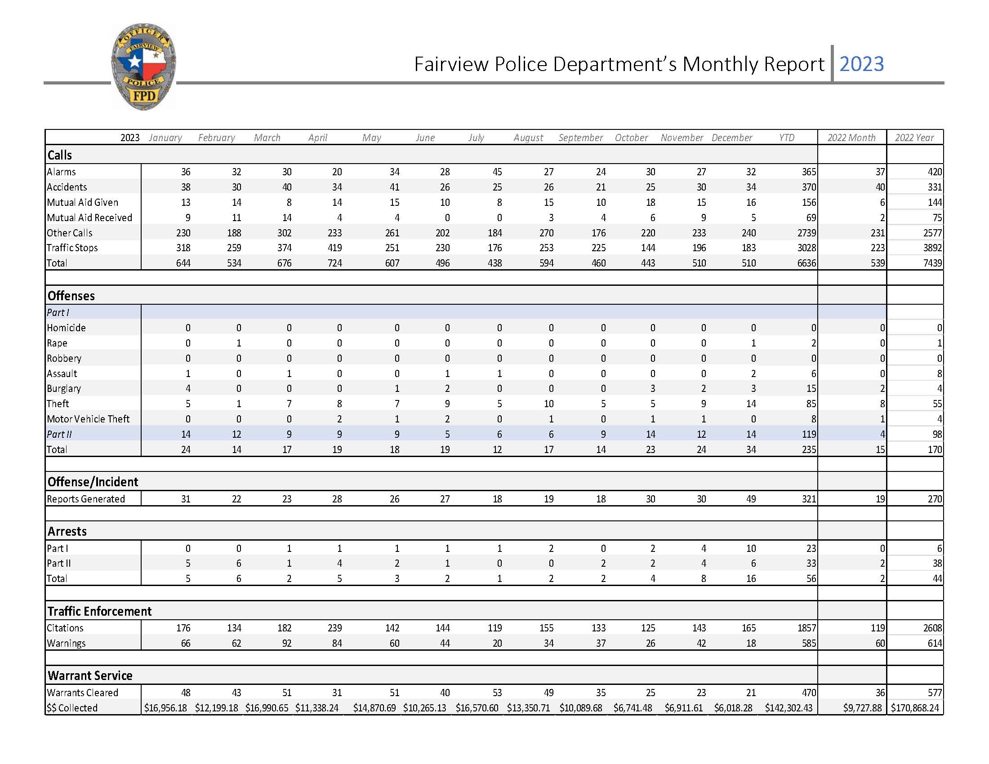Click the Warrant Service section heading
The height and width of the screenshot is (764, 989).
(x=90, y=675)
